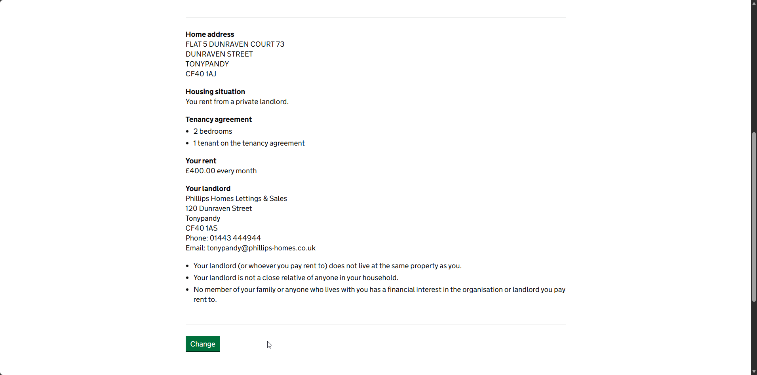Click the scrollbar down arrow
Screen dimensions: 757x375
tap(754, 372)
